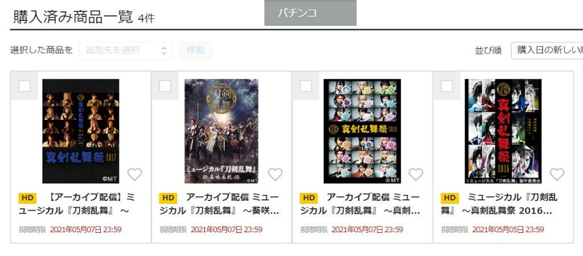
Task: Click heart icon on 葵咲本紀 item
Action: pyautogui.click(x=276, y=174)
